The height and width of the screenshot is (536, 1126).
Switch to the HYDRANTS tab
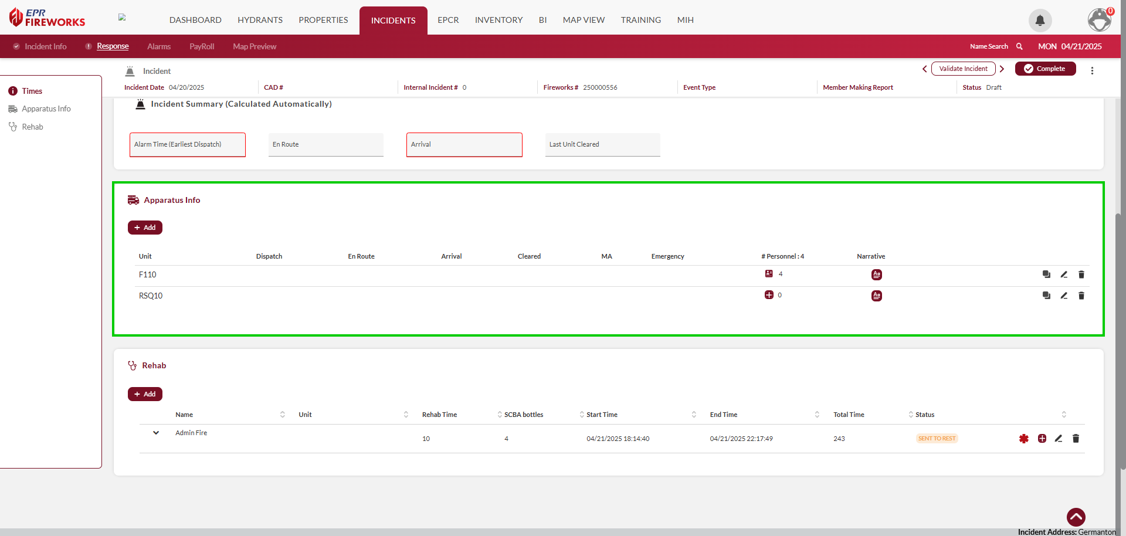pos(260,20)
